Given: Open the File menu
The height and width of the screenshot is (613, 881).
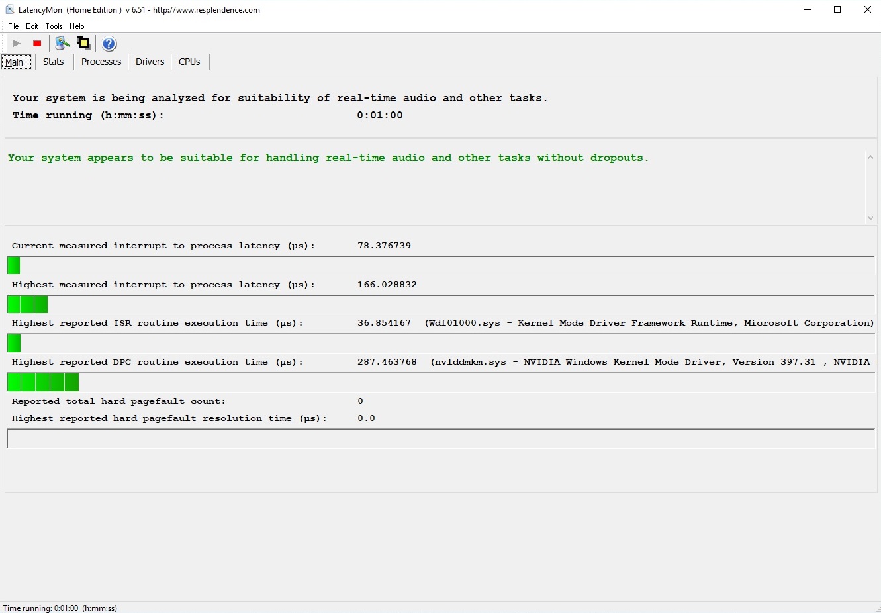Looking at the screenshot, I should pos(13,26).
